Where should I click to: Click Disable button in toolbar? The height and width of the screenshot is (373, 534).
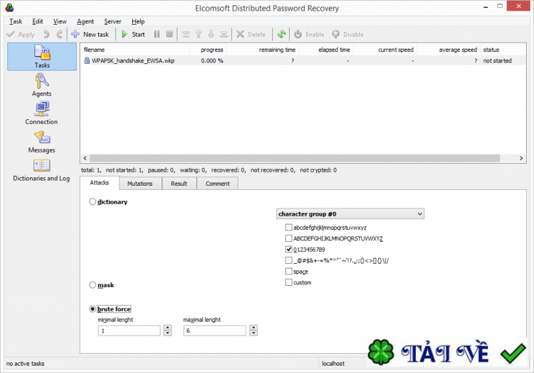coord(347,35)
